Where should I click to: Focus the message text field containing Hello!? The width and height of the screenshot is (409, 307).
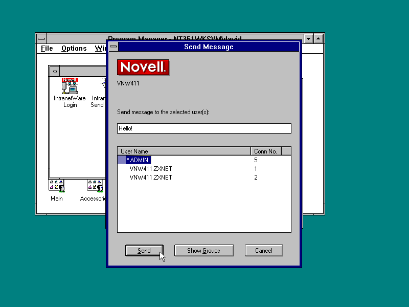click(x=204, y=128)
